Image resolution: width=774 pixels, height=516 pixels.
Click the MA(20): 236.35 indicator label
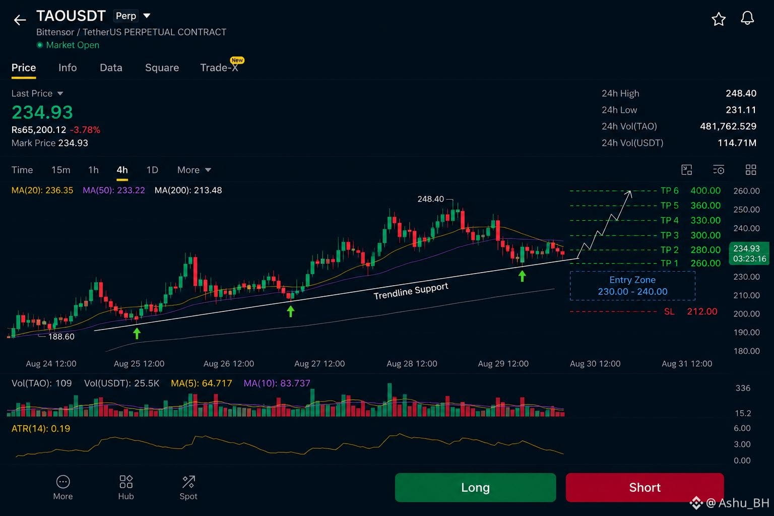(x=42, y=190)
